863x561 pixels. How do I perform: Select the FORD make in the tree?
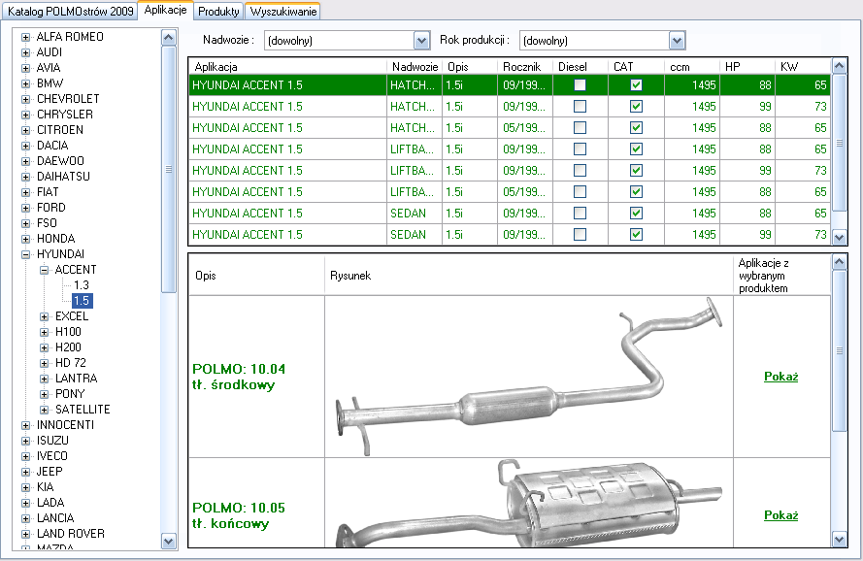pyautogui.click(x=51, y=208)
